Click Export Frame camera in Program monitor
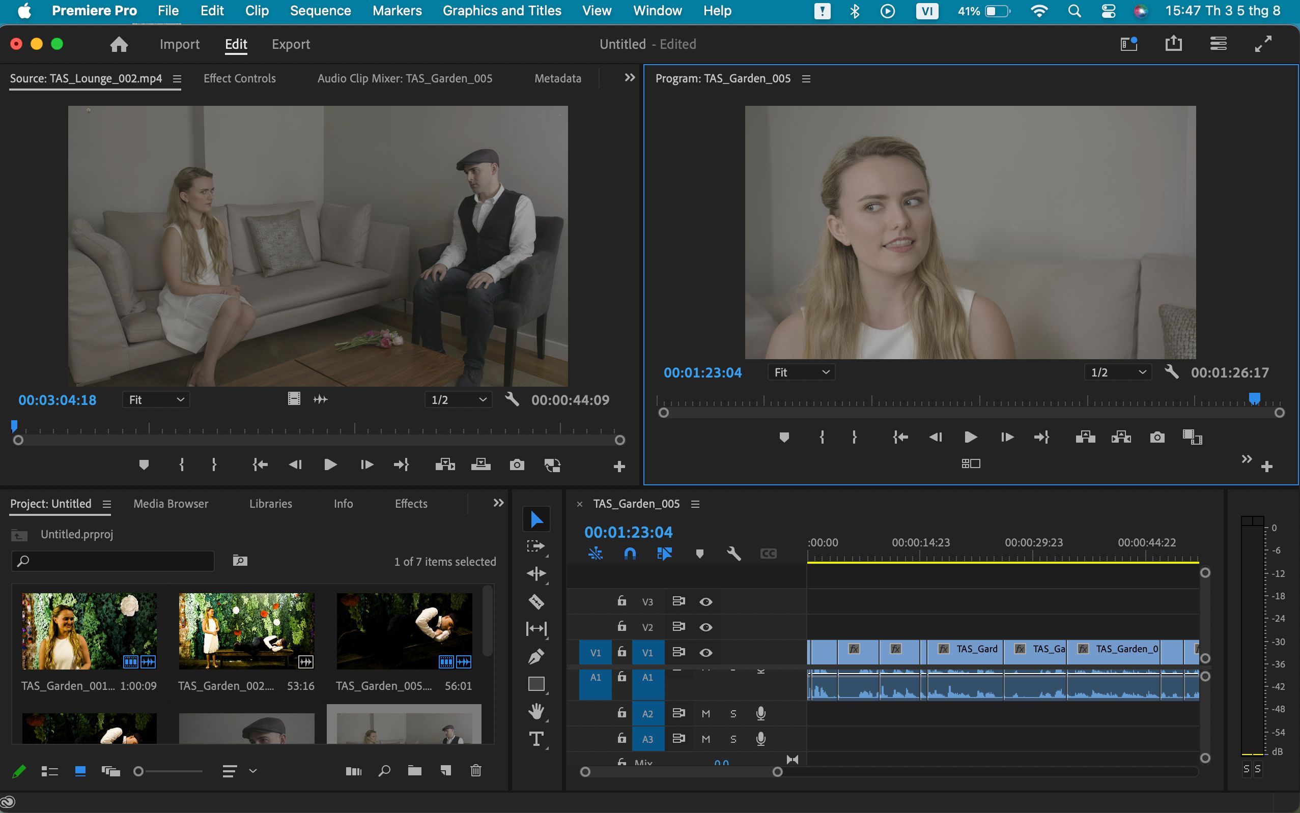 (1157, 437)
